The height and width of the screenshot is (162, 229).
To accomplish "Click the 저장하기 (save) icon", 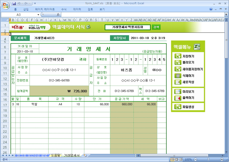I will (178, 56).
